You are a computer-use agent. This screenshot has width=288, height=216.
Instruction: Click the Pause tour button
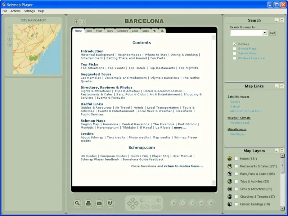click(x=183, y=203)
